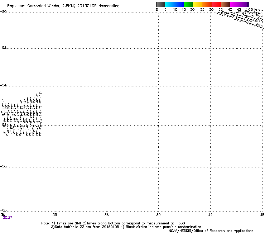Image resolution: width=265 pixels, height=233 pixels.
Task: Click the longitude label '33'
Action: click(55, 215)
